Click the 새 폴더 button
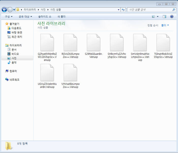The height and width of the screenshot is (153, 178). point(61,17)
